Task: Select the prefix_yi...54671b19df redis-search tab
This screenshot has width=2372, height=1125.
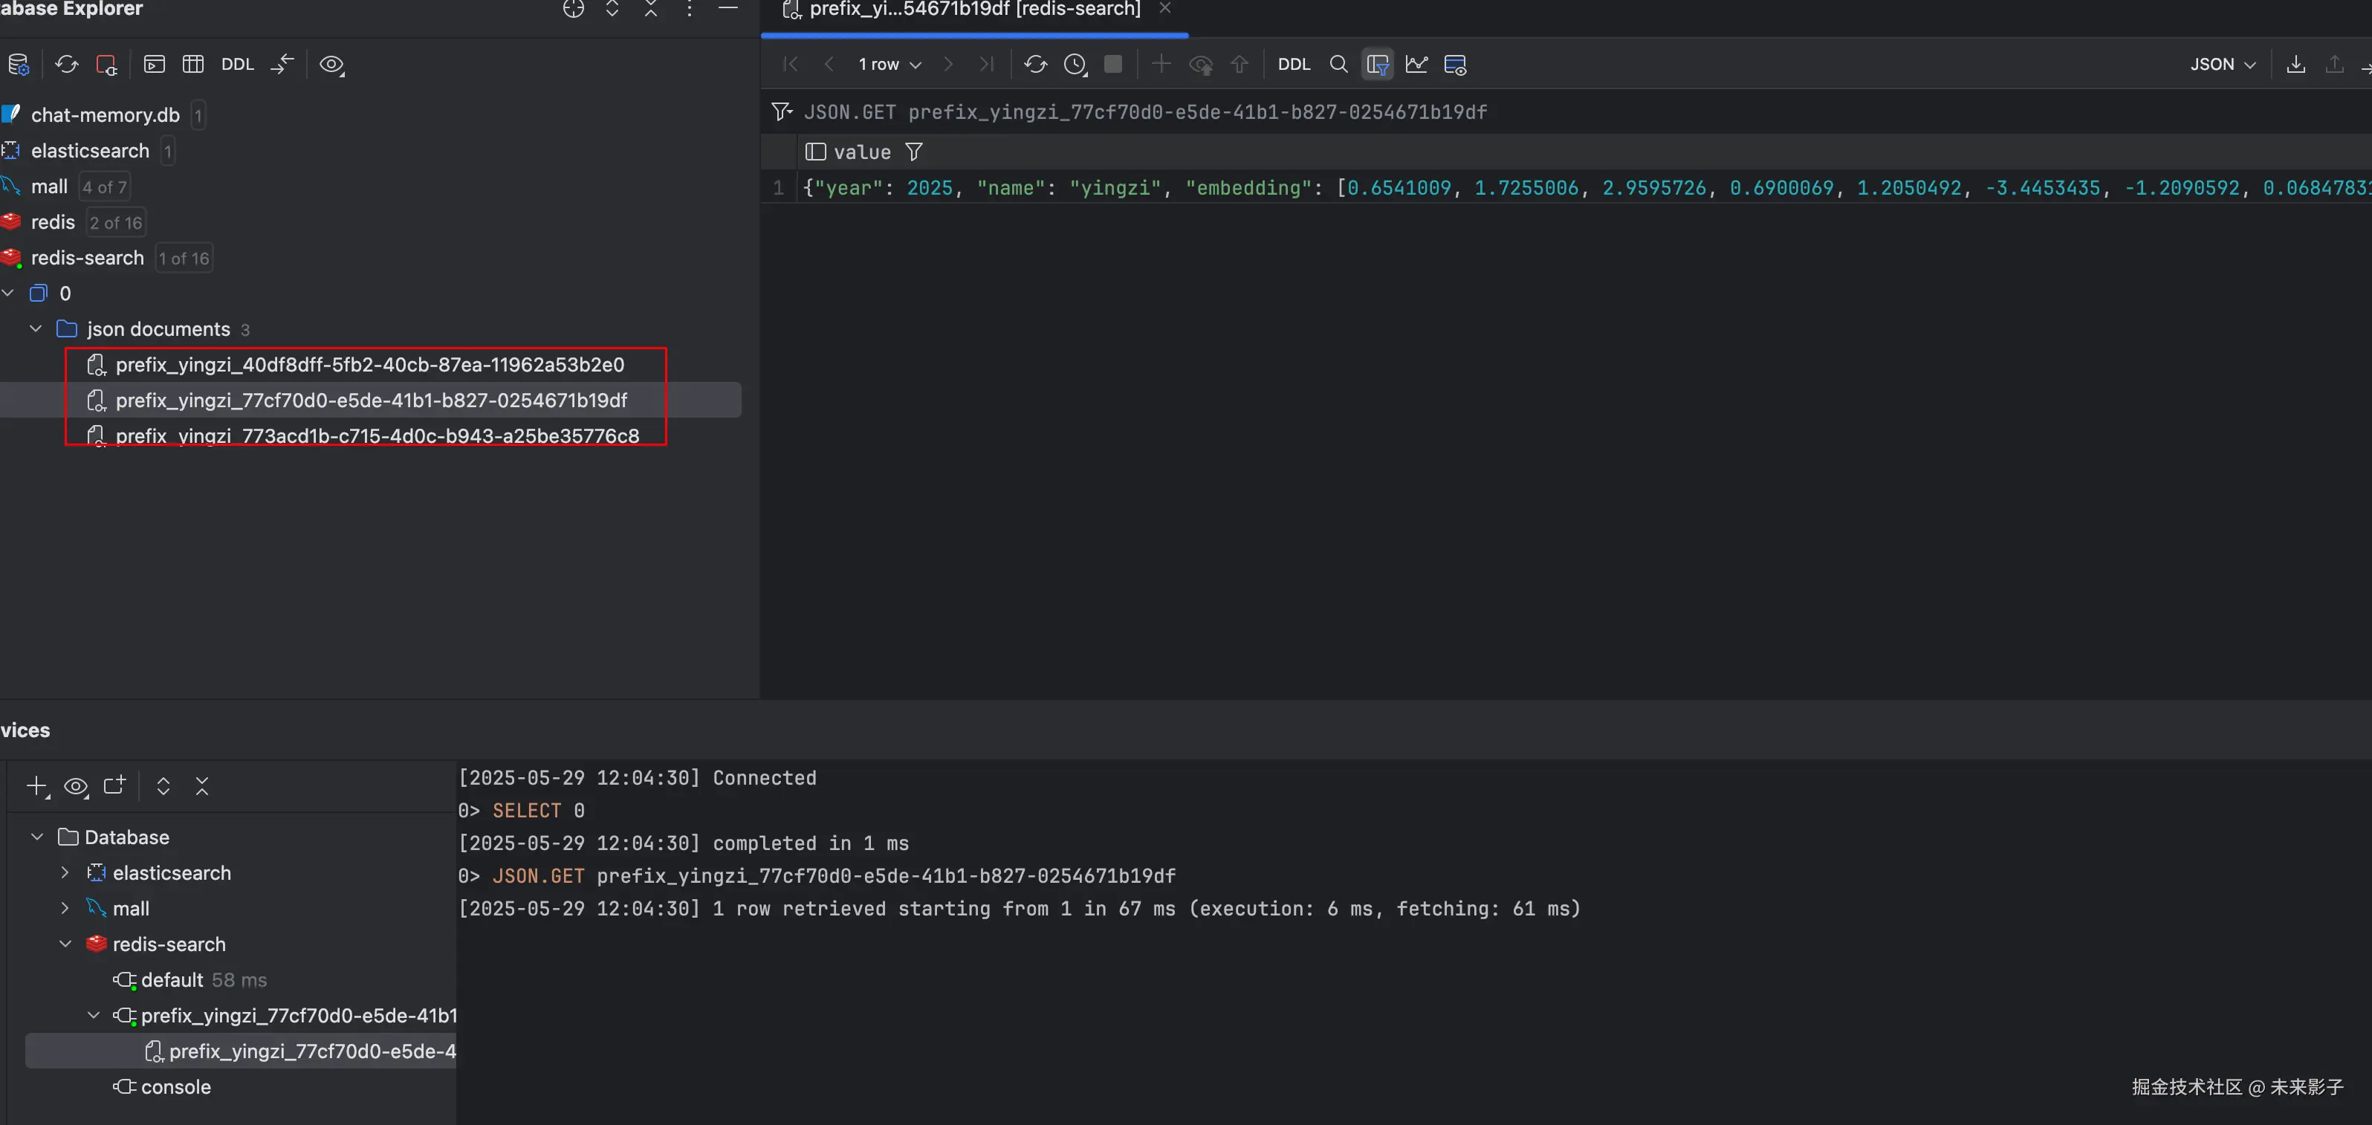Action: [974, 9]
